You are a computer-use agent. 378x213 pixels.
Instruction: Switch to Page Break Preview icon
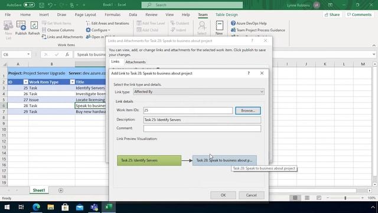coord(319,198)
